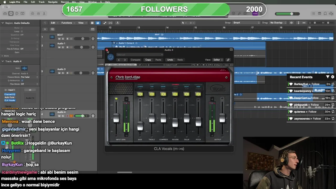Click the waveform zoom button in tracks toolbar
Viewport: 336px width, 189px height.
[291, 23]
